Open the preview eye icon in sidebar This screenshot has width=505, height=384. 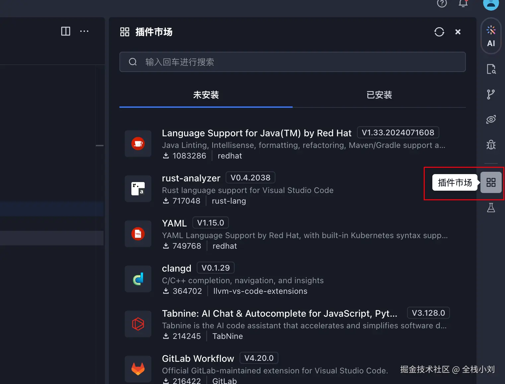(491, 119)
